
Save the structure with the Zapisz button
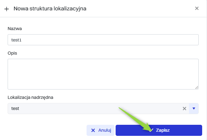159,130
